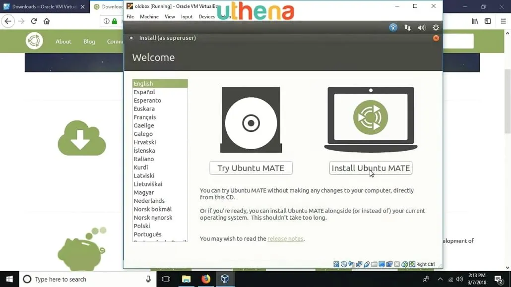Open Firefox hamburger menu
This screenshot has height=287, width=511.
pos(503,21)
